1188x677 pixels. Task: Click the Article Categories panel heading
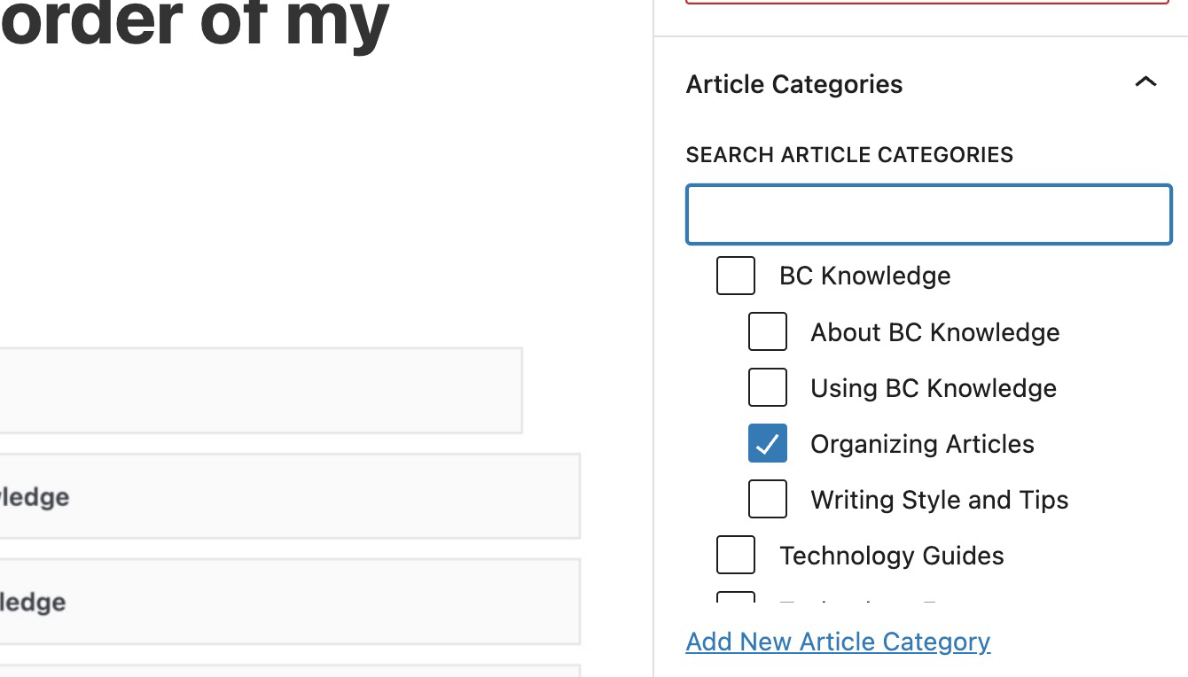click(x=793, y=83)
